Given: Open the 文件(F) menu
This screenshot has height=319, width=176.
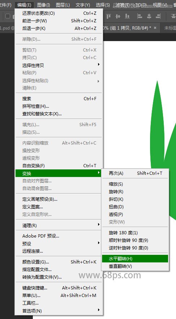Looking at the screenshot, I should (6, 5).
